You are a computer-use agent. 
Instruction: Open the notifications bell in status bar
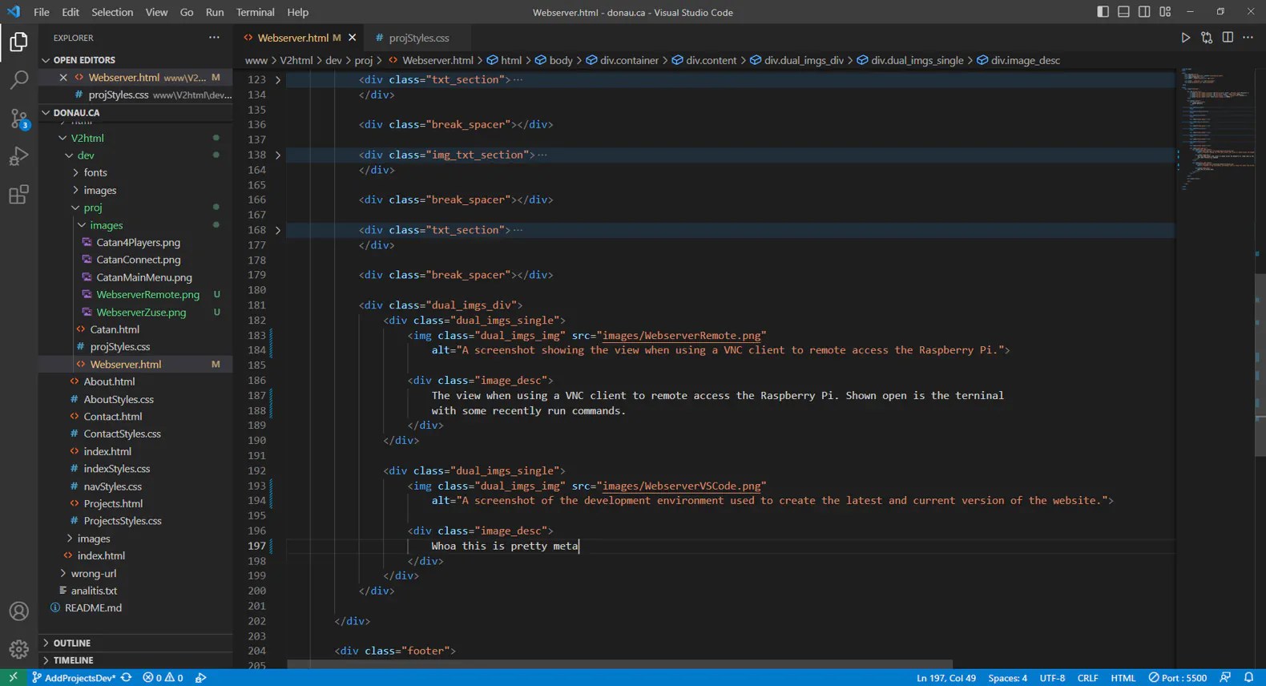tap(1248, 677)
